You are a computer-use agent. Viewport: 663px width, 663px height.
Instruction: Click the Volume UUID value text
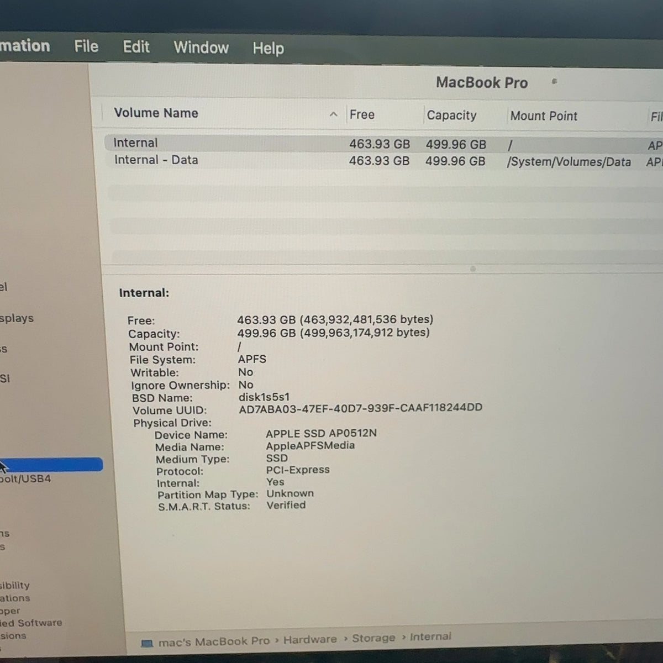pos(360,408)
